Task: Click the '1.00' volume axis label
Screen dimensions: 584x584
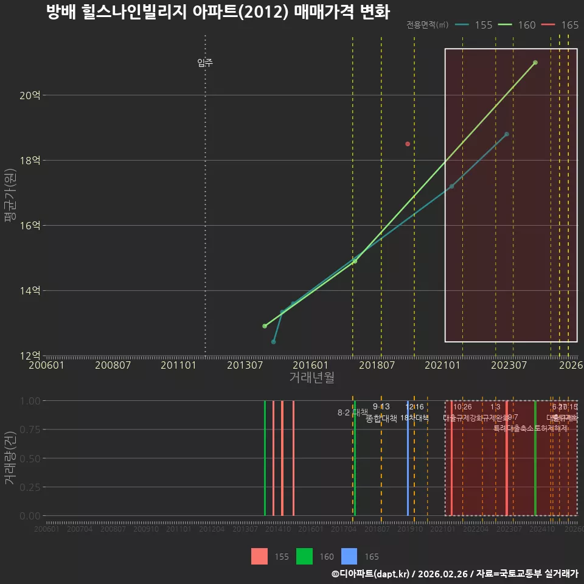Action: [30, 401]
